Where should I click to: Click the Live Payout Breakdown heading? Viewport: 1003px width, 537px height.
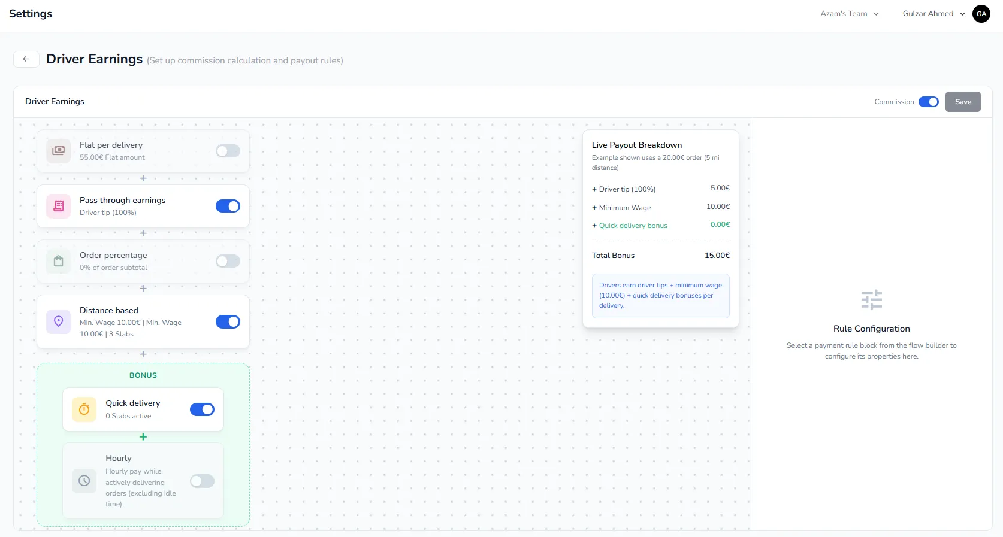[x=637, y=145]
